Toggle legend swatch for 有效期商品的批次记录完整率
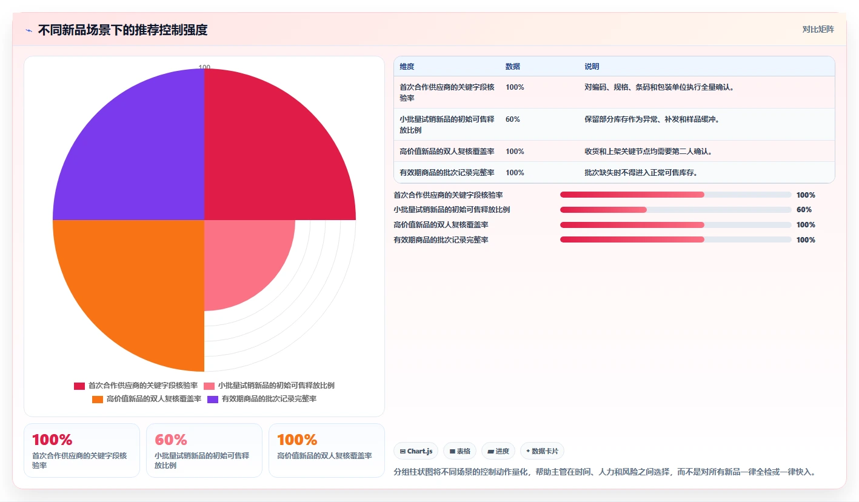The width and height of the screenshot is (859, 502). point(213,399)
